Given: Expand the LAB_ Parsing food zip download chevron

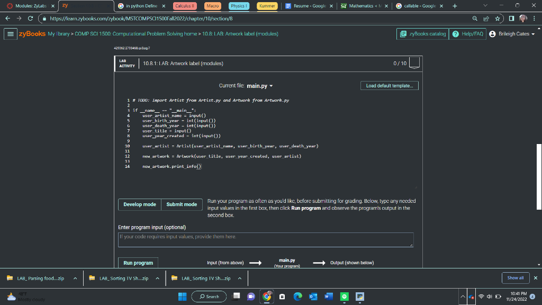Looking at the screenshot, I should click(x=75, y=277).
